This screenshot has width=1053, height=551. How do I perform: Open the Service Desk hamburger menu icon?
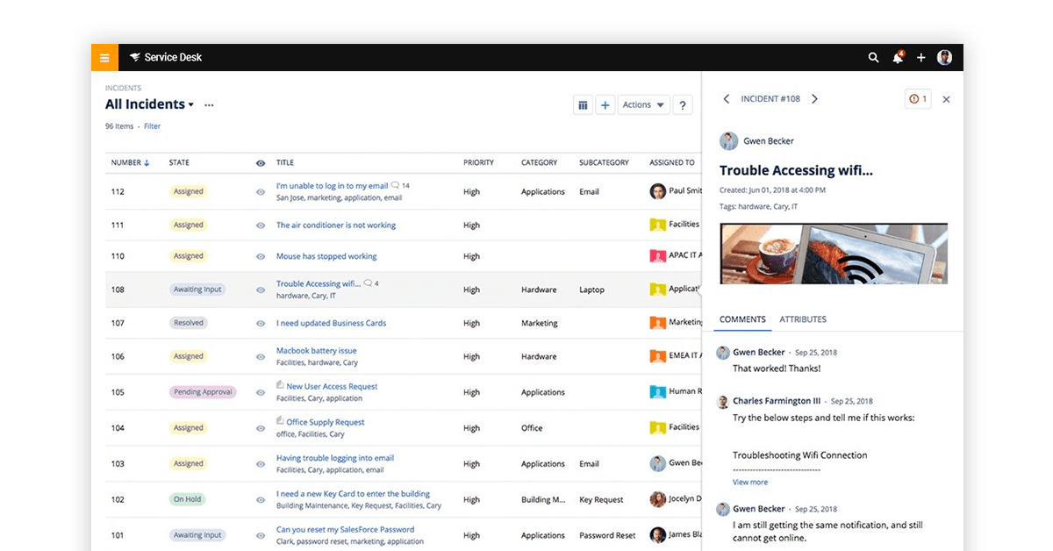[x=104, y=57]
